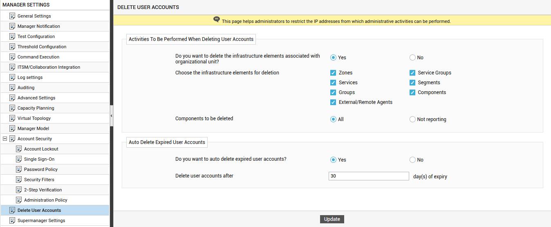The width and height of the screenshot is (551, 227).
Task: Select Yes for auto delete expired accounts
Action: pos(333,160)
